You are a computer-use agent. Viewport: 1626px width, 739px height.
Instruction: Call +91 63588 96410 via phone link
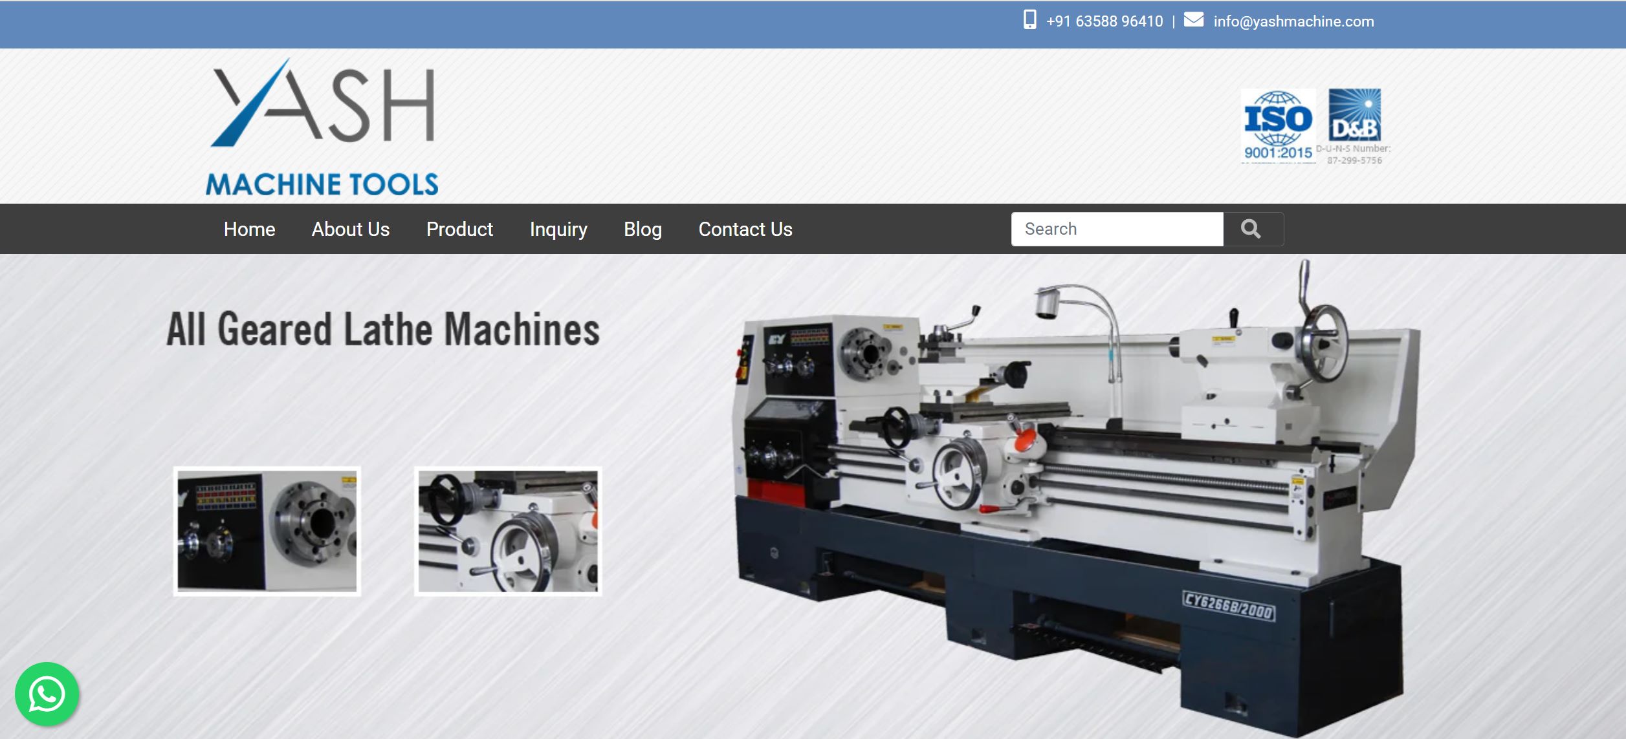(1104, 20)
